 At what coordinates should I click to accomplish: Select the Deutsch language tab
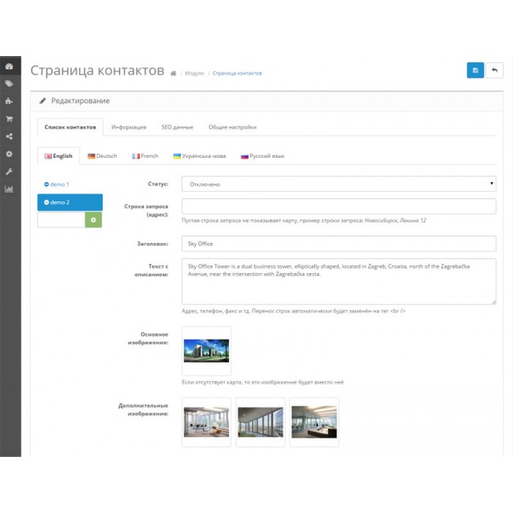coord(103,156)
